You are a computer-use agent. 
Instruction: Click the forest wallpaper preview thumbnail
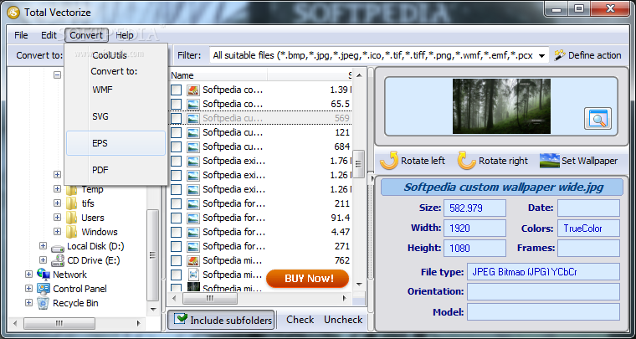coord(501,106)
